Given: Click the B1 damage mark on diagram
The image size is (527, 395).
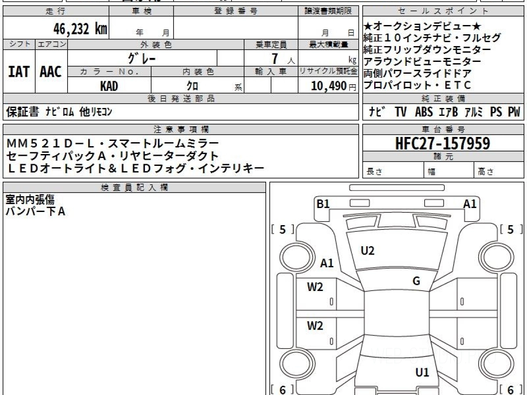Looking at the screenshot, I should pos(323,204).
